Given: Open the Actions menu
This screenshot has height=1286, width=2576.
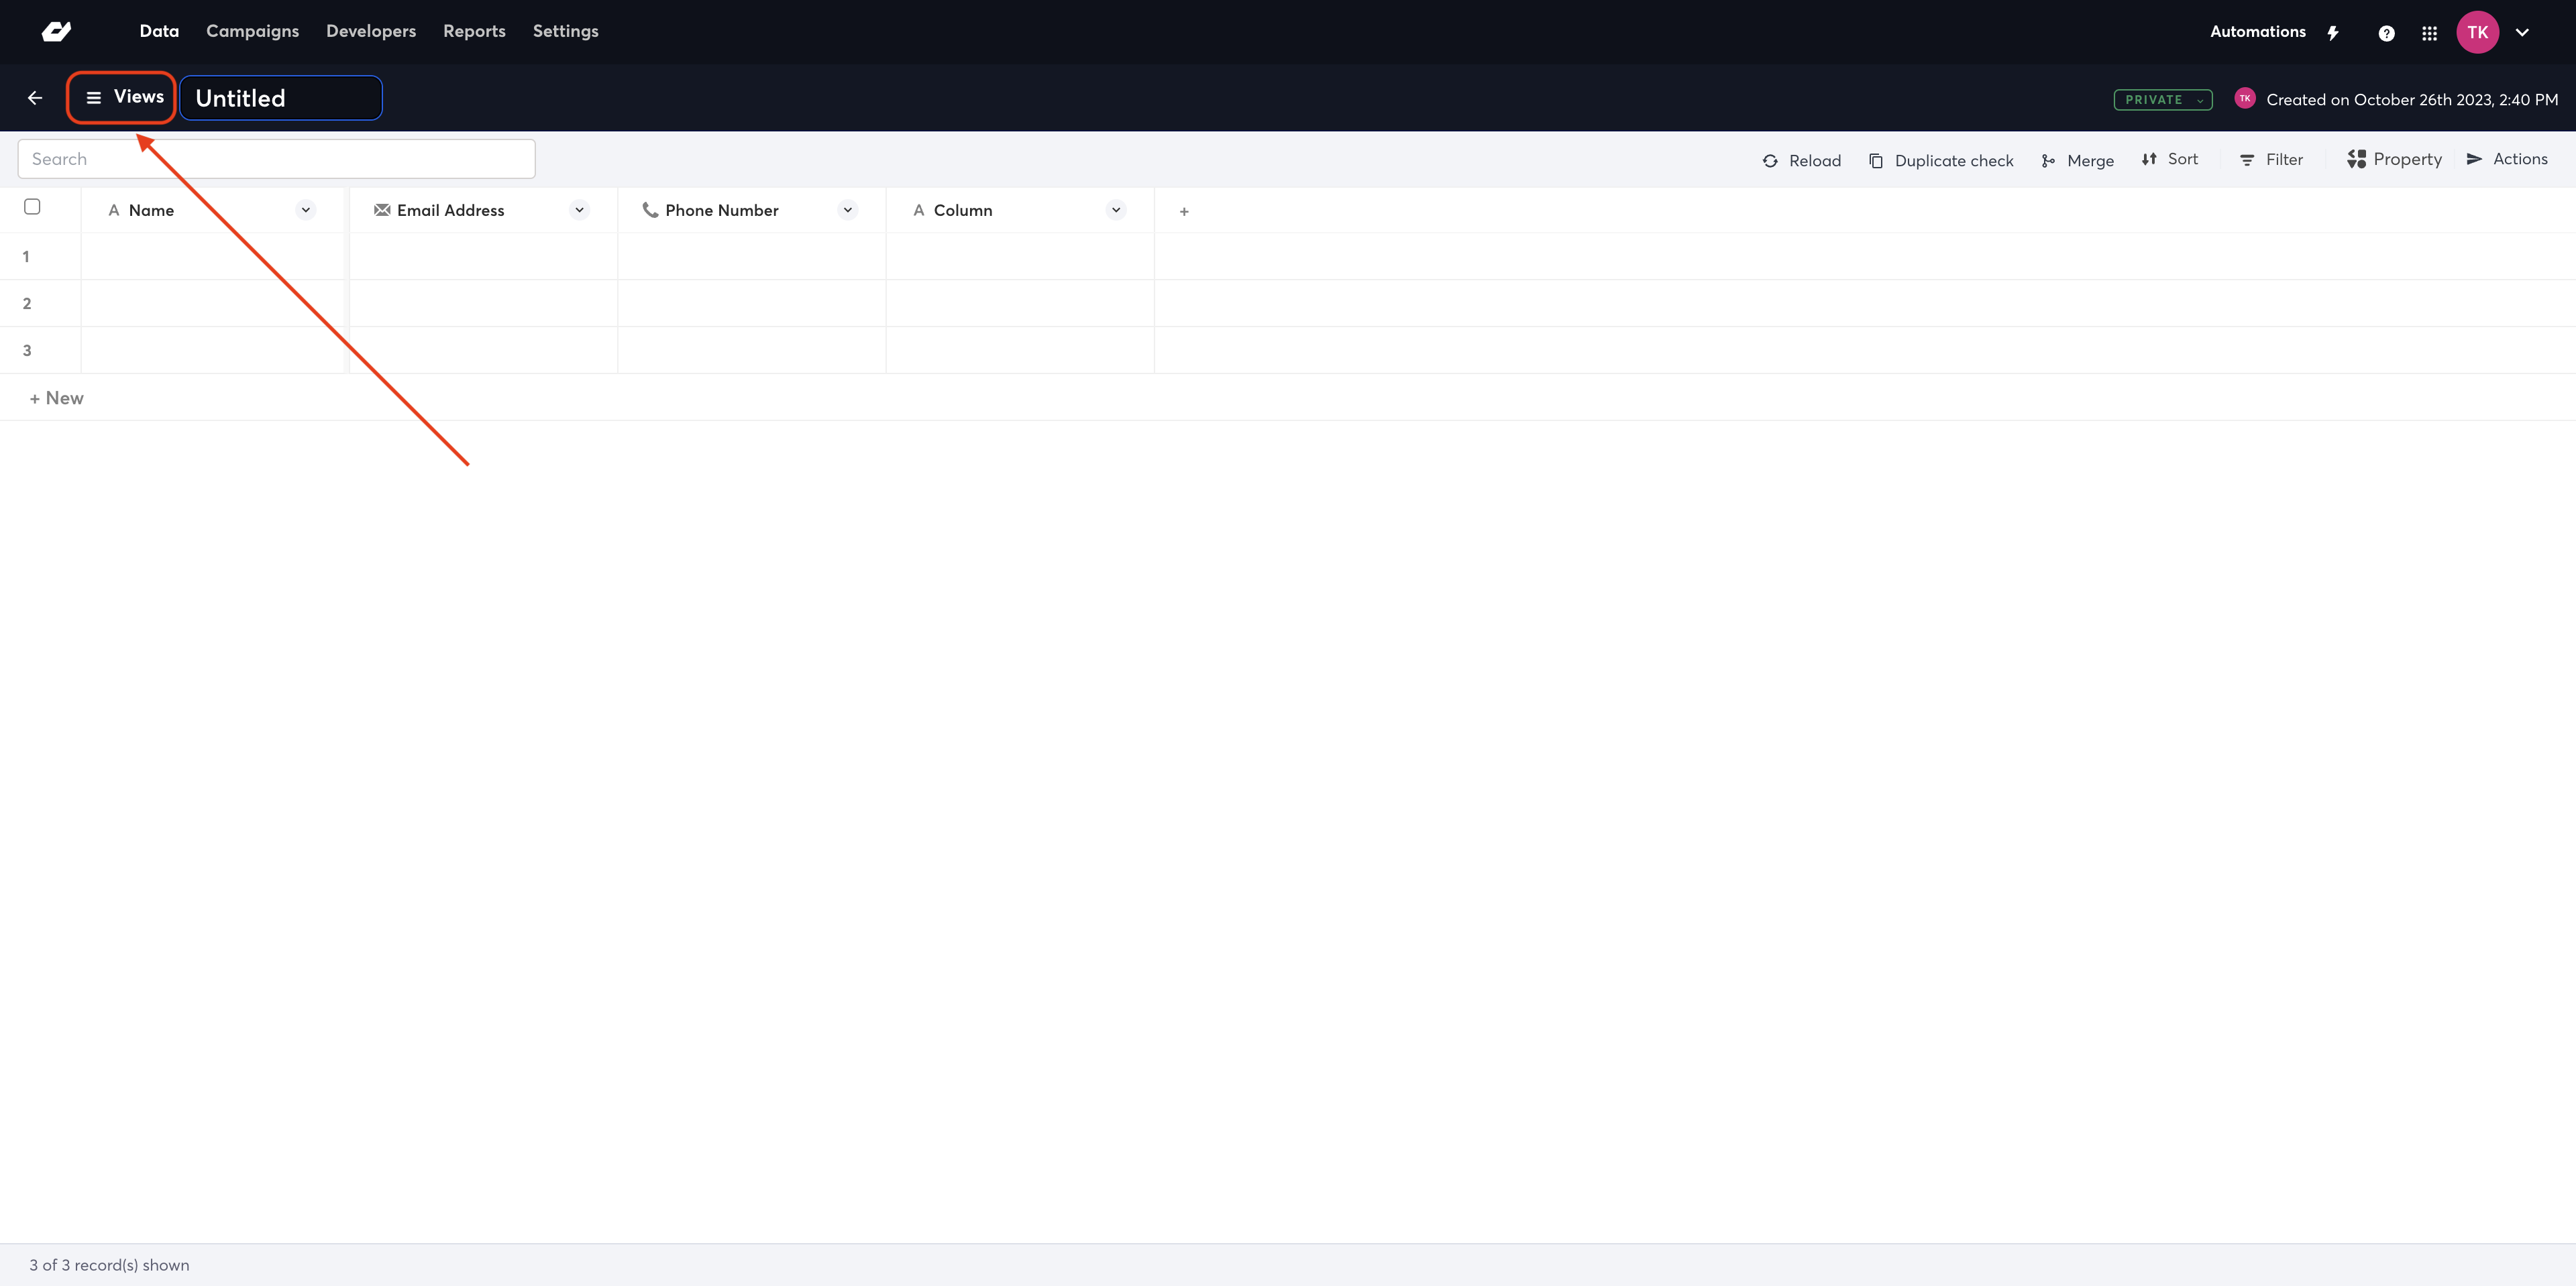Looking at the screenshot, I should [2507, 159].
